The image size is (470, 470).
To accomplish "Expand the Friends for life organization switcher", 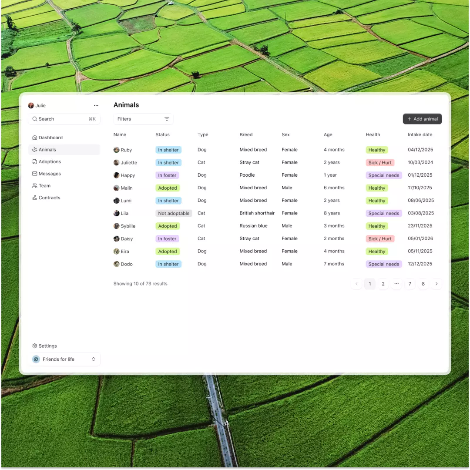I will [93, 359].
